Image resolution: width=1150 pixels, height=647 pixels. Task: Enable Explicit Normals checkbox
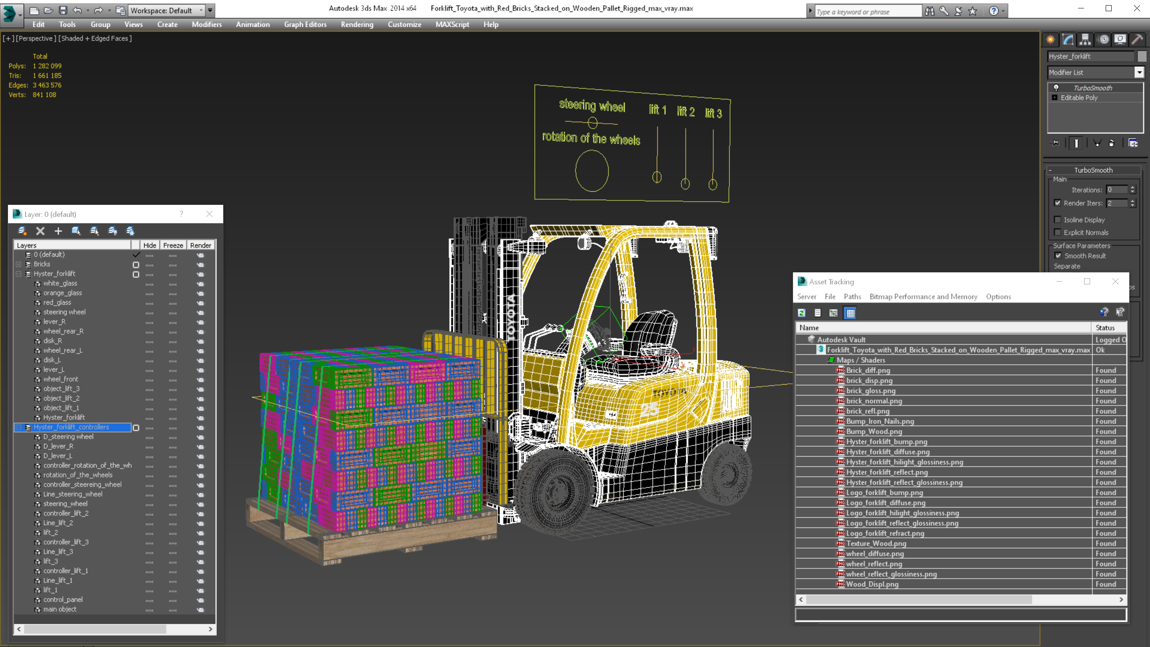(1058, 232)
